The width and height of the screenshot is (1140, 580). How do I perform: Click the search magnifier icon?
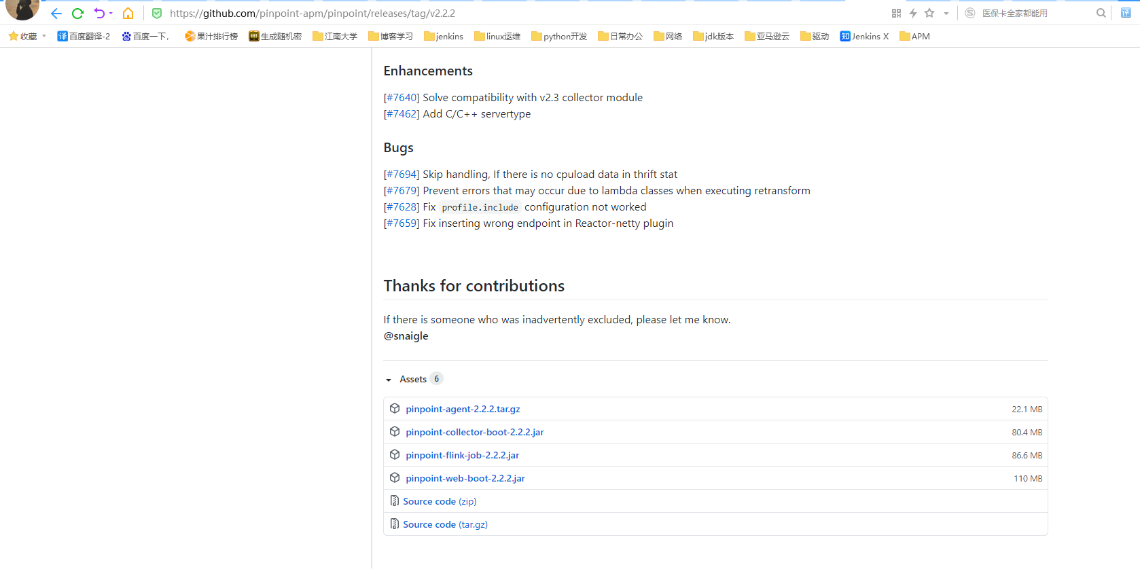1101,13
